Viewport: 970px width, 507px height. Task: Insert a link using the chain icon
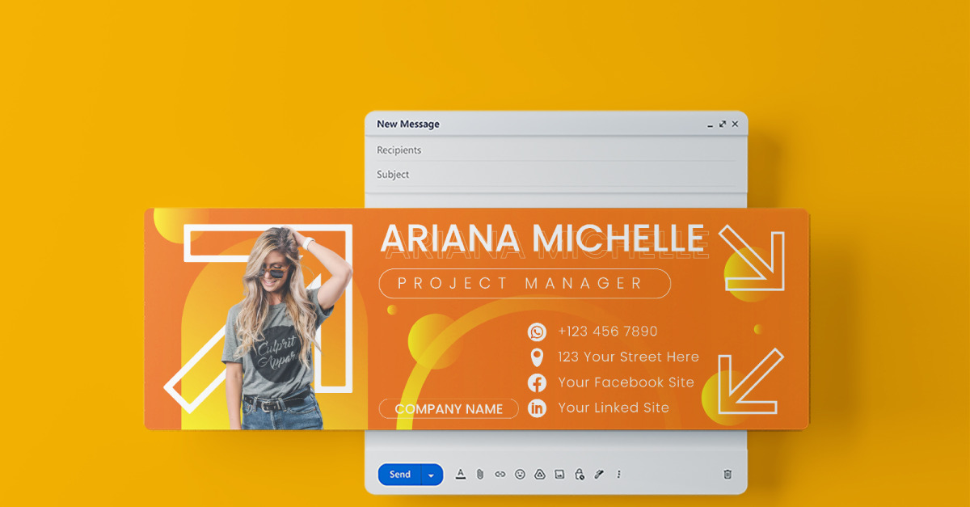500,475
